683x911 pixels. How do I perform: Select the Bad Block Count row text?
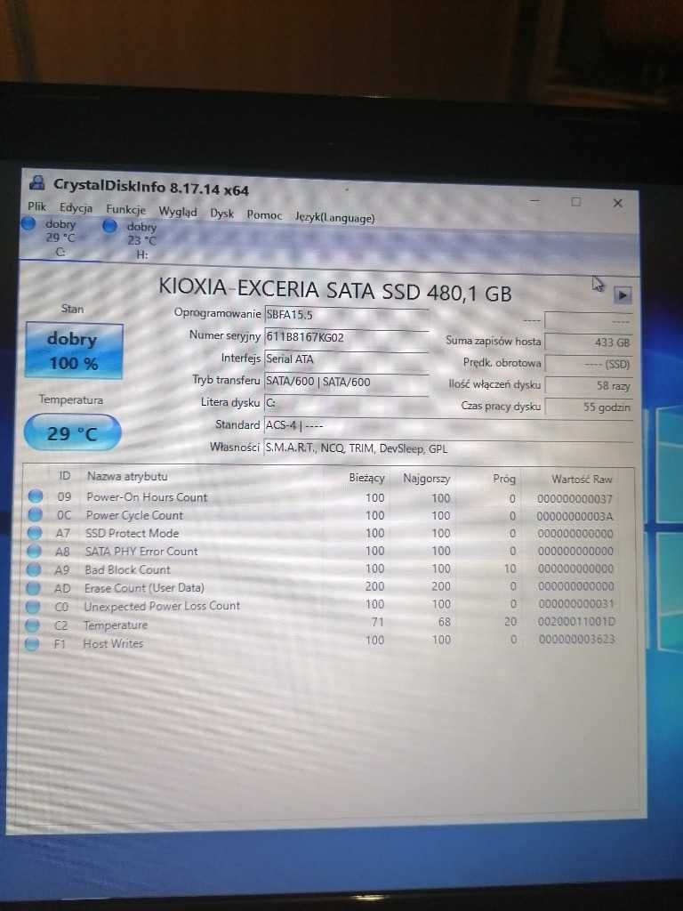click(128, 569)
